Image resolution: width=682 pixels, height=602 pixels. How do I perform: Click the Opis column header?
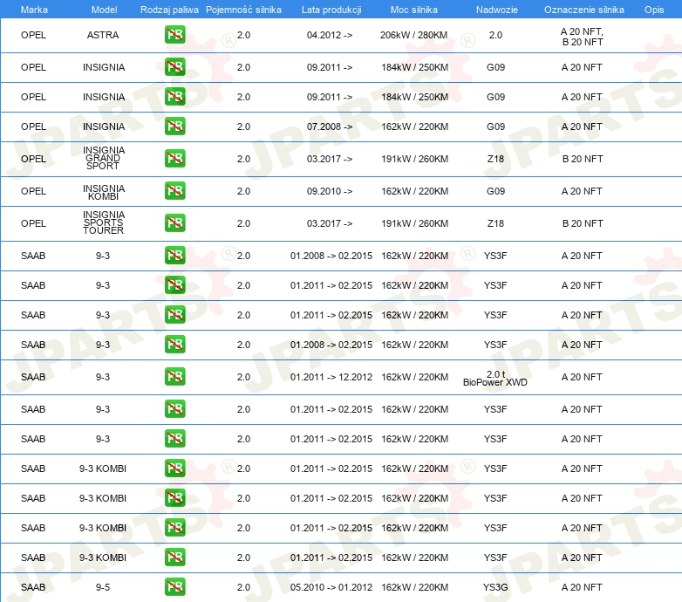654,10
